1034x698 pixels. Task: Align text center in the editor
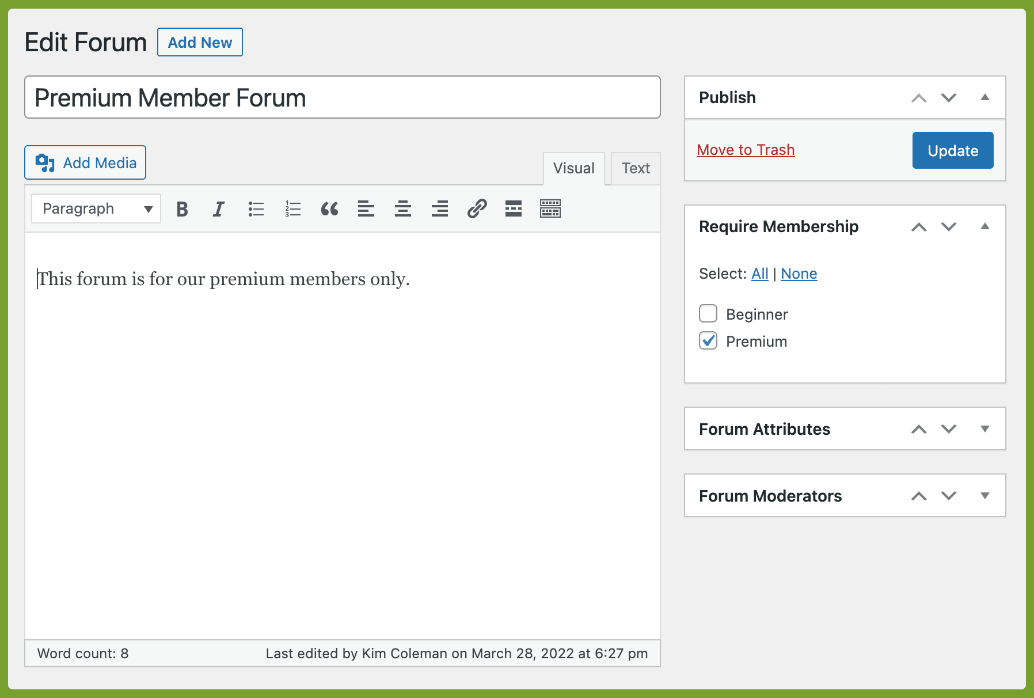(403, 209)
